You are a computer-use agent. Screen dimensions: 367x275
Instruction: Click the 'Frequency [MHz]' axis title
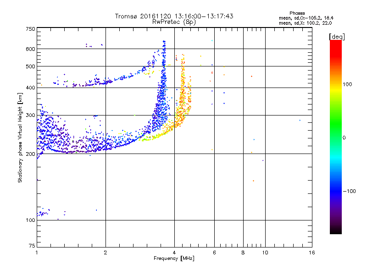click(174, 258)
